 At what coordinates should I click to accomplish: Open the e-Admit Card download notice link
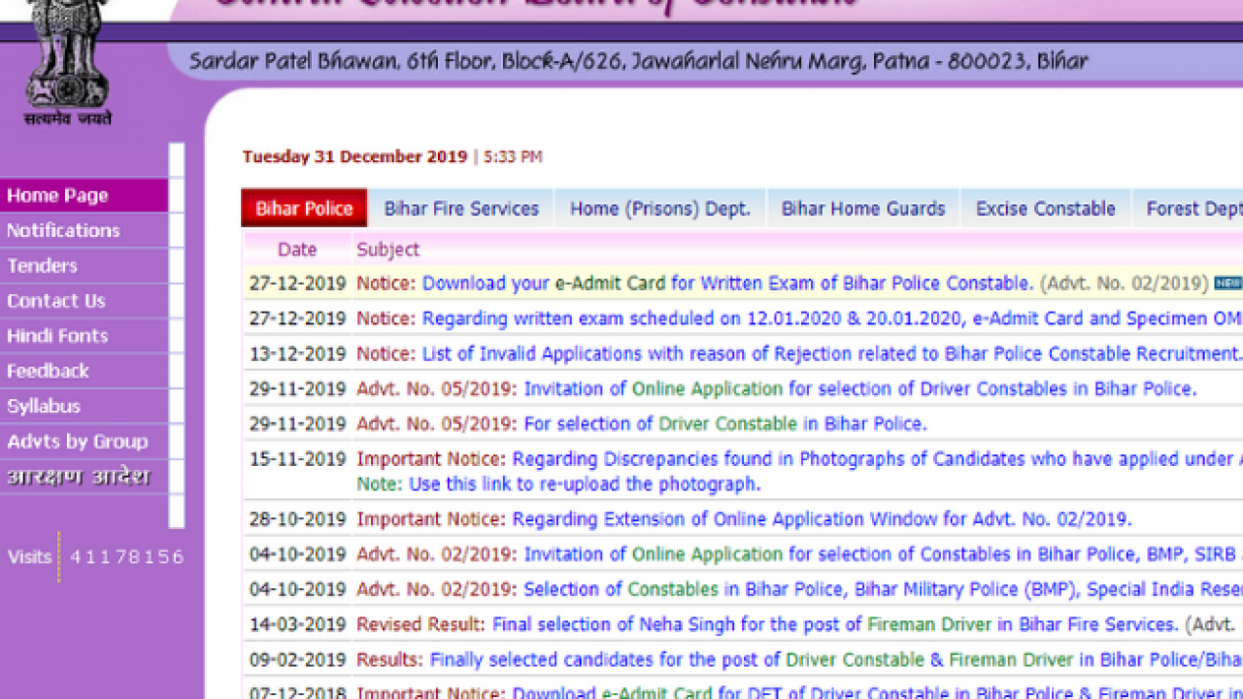point(726,283)
